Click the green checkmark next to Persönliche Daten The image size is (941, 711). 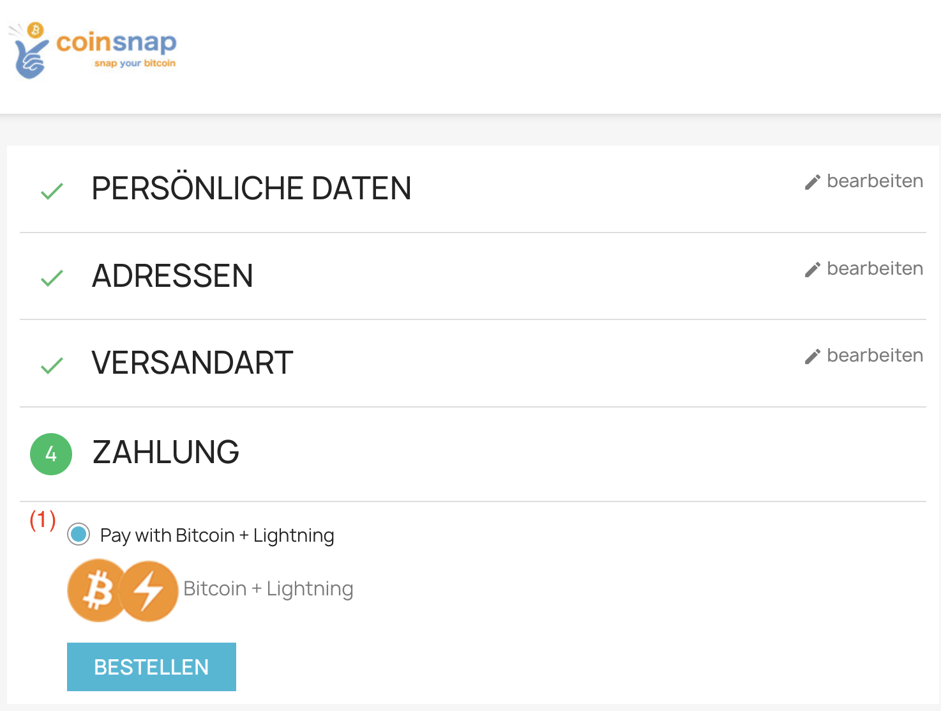(52, 191)
